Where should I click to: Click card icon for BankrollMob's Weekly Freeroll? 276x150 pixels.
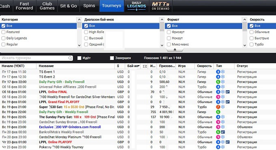pyautogui.click(x=223, y=132)
